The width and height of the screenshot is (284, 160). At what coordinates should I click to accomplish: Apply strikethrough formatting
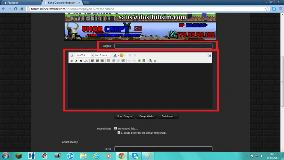pyautogui.click(x=86, y=61)
